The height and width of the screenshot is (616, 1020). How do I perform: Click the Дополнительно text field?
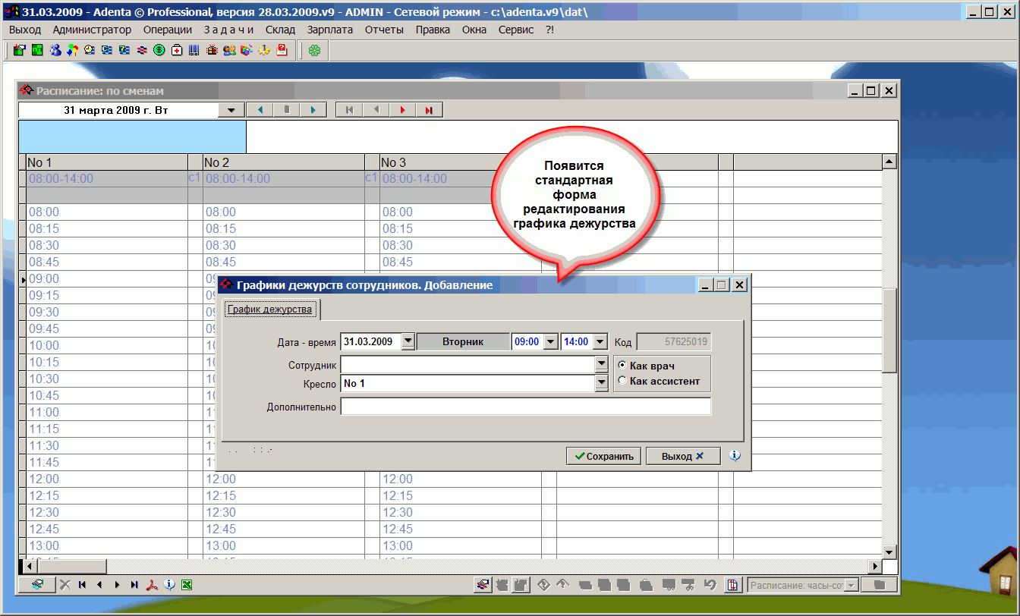[525, 407]
